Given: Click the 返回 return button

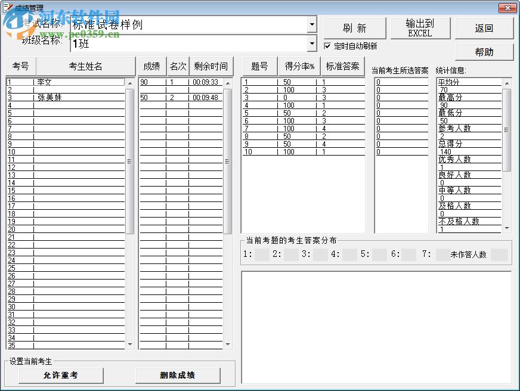Looking at the screenshot, I should click(x=484, y=28).
